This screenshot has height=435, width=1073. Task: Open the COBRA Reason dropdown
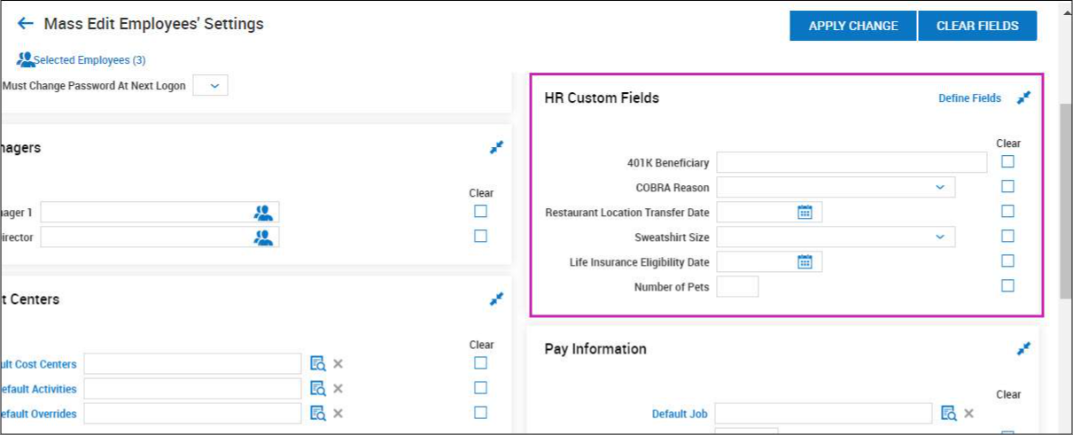836,187
